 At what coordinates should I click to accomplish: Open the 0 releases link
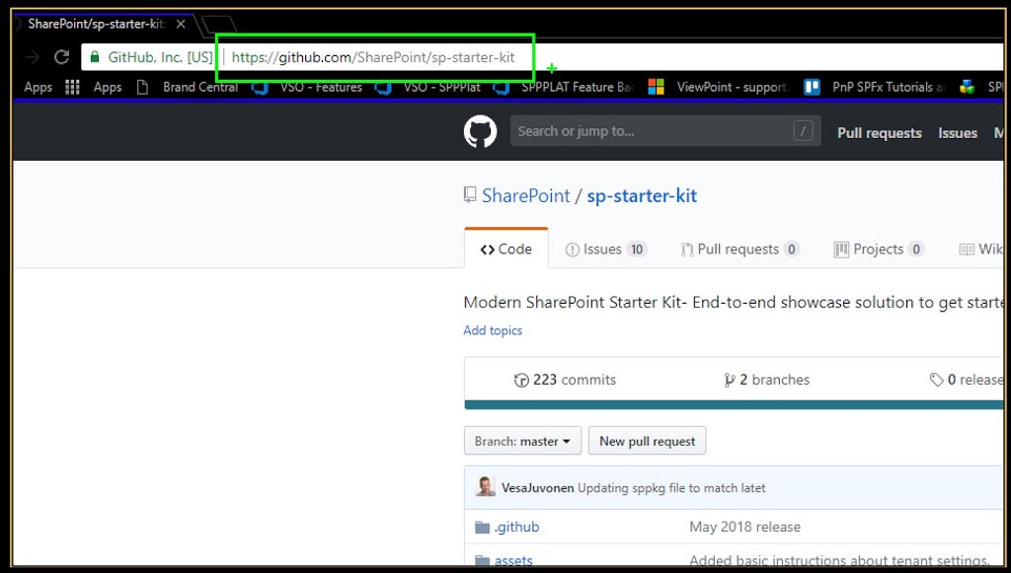(967, 380)
